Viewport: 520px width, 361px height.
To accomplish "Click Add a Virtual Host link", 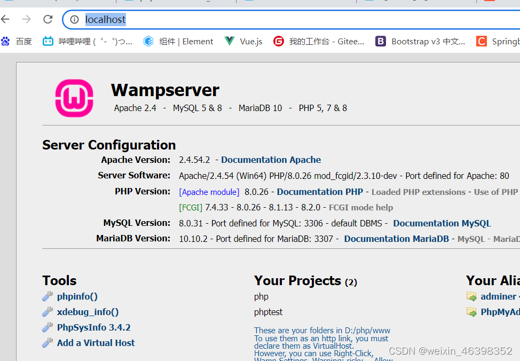I will click(x=96, y=343).
